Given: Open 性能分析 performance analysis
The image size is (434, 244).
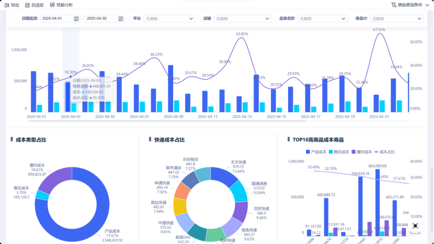Looking at the screenshot, I should [x=62, y=5].
